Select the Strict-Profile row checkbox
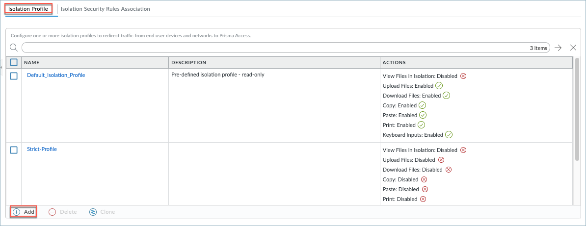586x226 pixels. point(14,150)
